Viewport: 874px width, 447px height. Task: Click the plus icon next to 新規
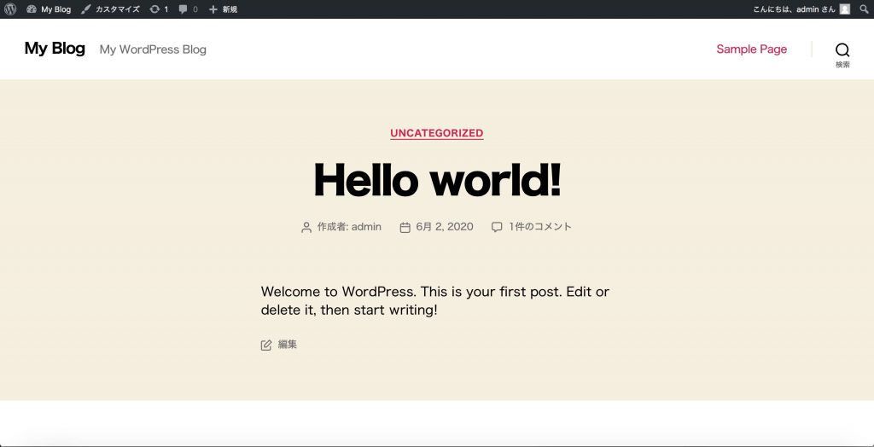coord(213,9)
